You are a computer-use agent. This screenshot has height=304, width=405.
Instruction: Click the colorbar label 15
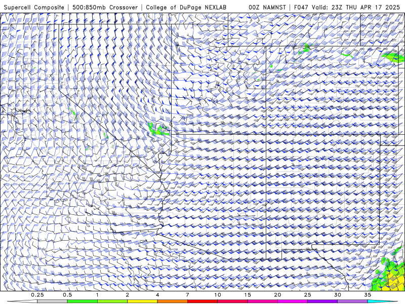[x=248, y=295]
